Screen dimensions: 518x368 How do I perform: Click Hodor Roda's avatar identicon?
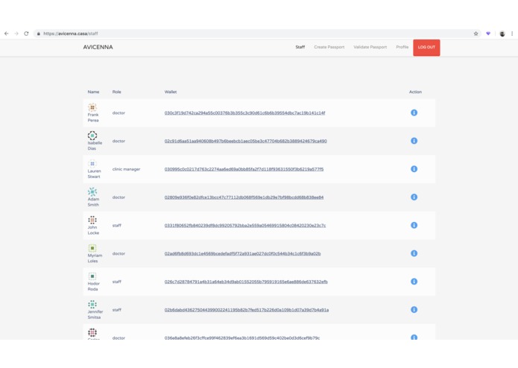pos(92,276)
